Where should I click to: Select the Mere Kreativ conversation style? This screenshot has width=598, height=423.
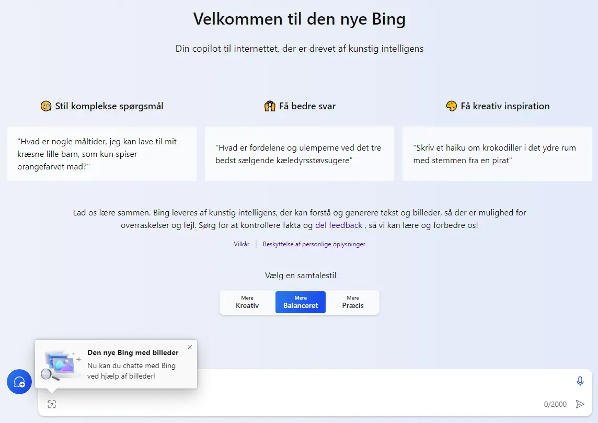[247, 302]
